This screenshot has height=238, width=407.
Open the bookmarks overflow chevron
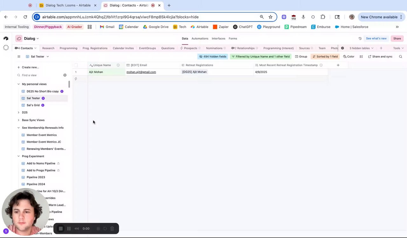397,27
